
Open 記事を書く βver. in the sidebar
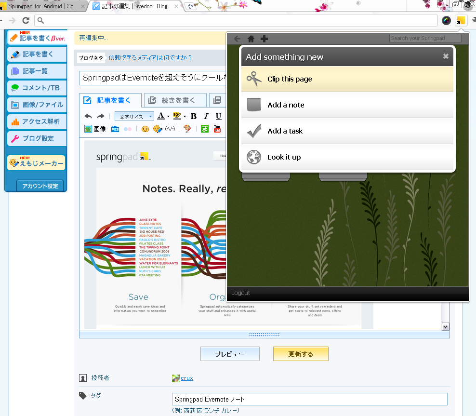(37, 38)
